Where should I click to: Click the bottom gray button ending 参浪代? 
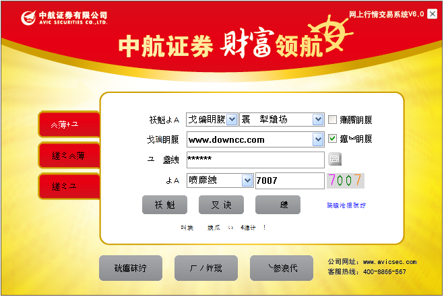(x=282, y=268)
